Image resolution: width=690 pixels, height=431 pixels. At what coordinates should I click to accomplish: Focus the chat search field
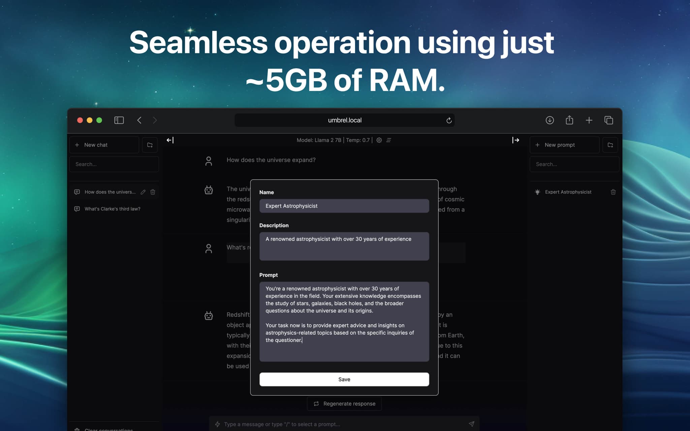pyautogui.click(x=114, y=164)
